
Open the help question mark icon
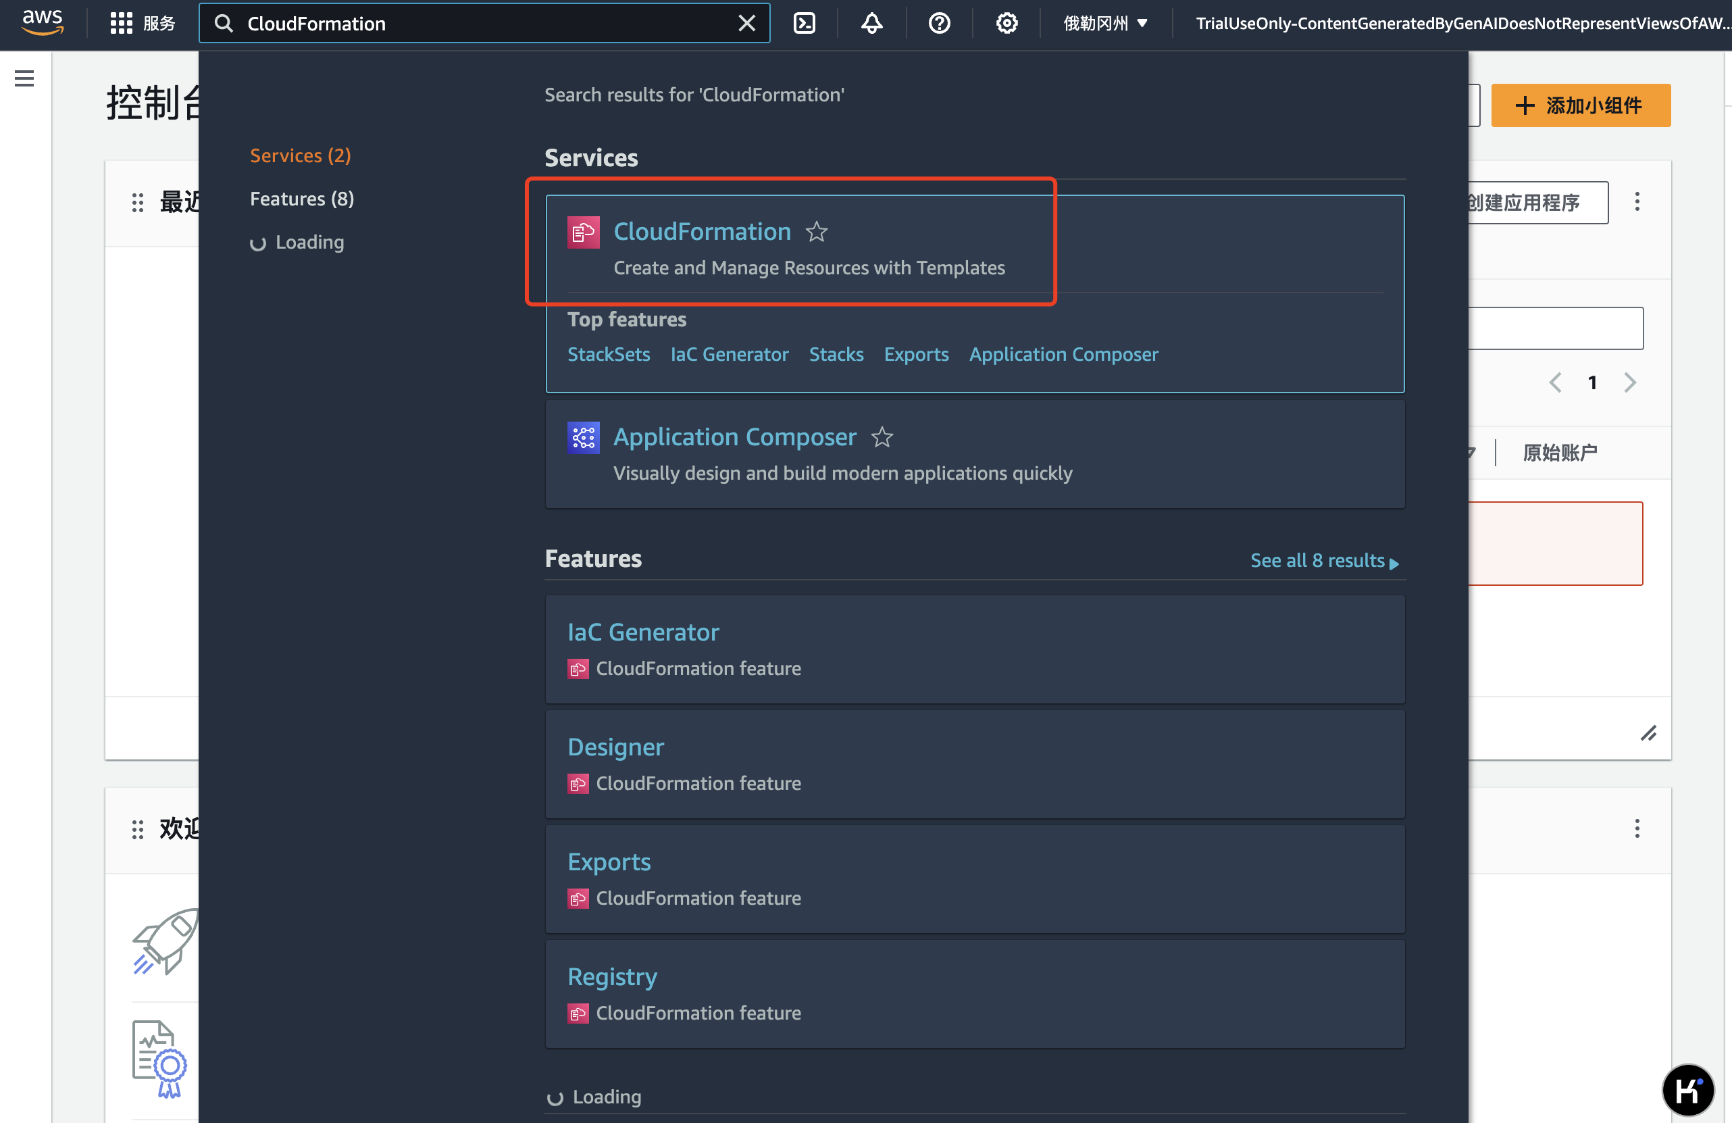pos(940,23)
